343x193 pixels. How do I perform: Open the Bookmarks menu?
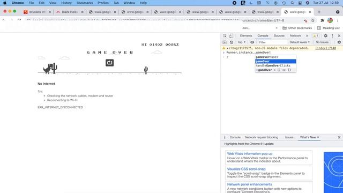point(85,3)
